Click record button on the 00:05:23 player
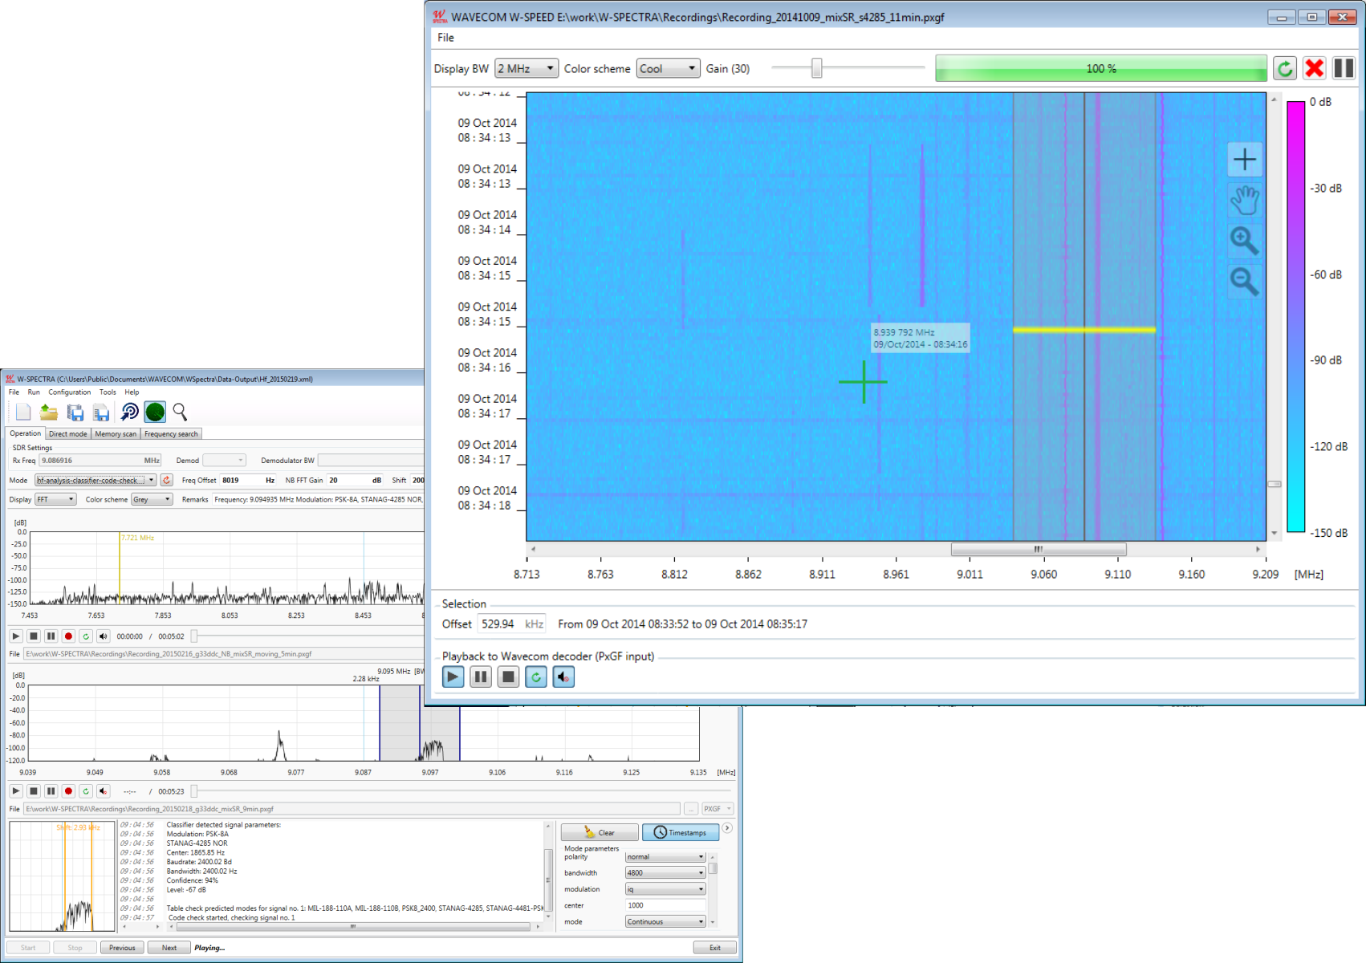The image size is (1366, 963). point(68,791)
